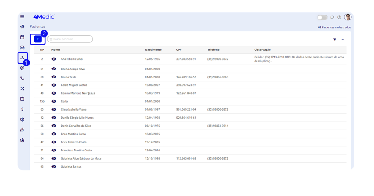The width and height of the screenshot is (374, 196).
Task: Open the dollar sign financial icon
Action: tap(22, 109)
